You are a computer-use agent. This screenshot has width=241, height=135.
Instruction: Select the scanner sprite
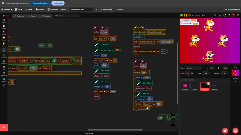[195, 87]
